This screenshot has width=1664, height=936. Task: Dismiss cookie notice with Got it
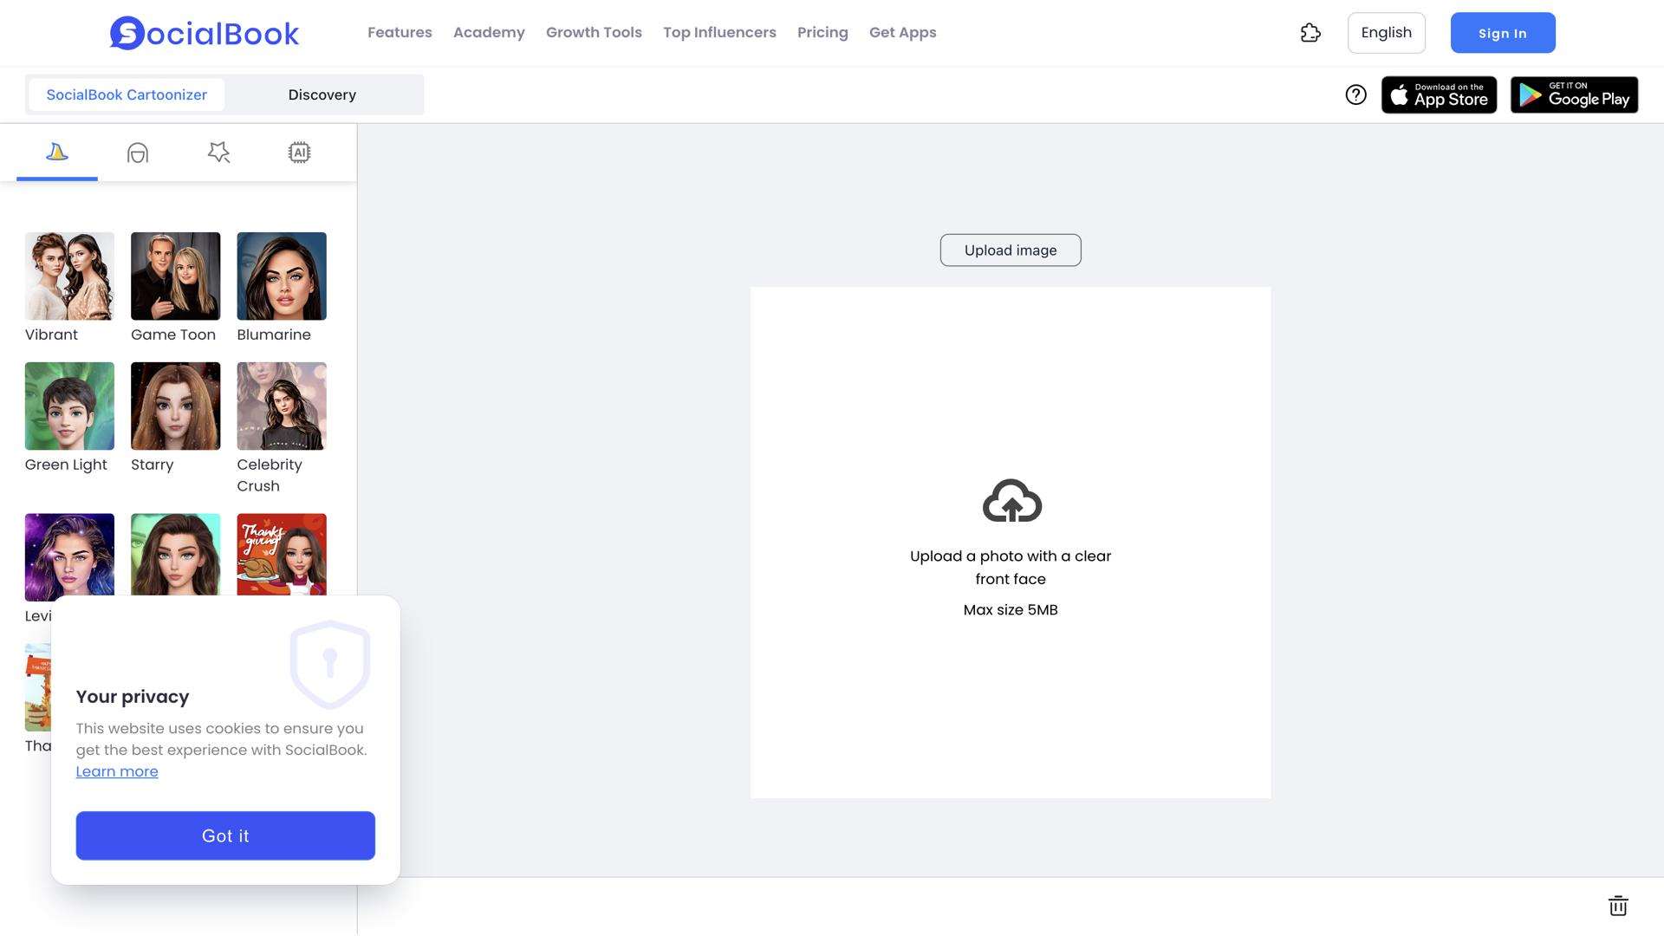click(225, 835)
